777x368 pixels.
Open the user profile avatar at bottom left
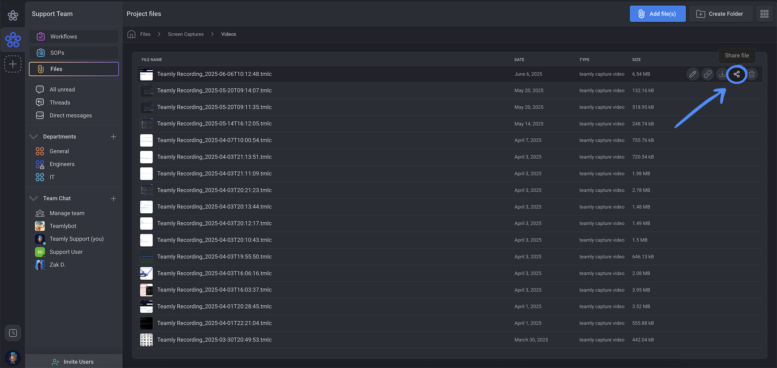pos(13,357)
